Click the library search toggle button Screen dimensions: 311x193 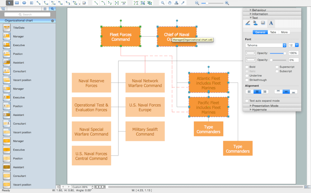point(52,9)
